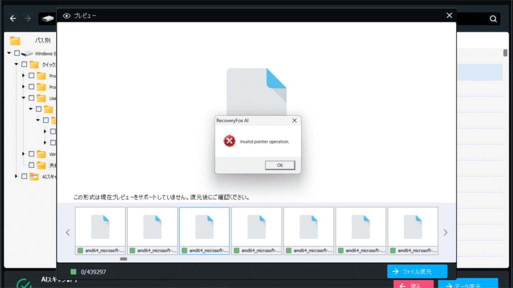Tick the second Pro folder checkbox
The image size is (513, 288).
(x=32, y=86)
